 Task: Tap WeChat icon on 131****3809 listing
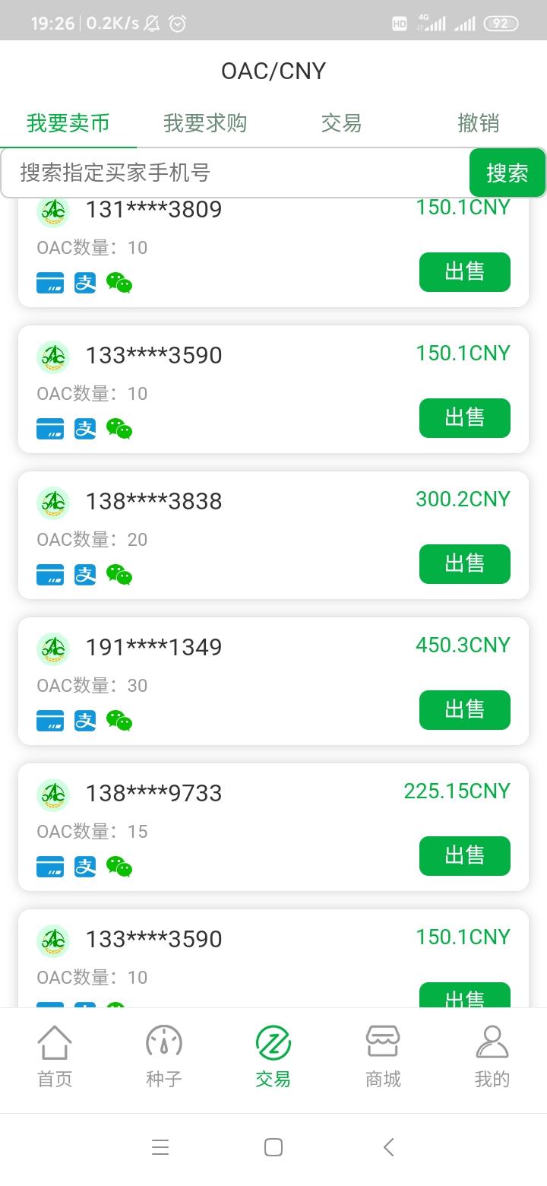pos(119,283)
